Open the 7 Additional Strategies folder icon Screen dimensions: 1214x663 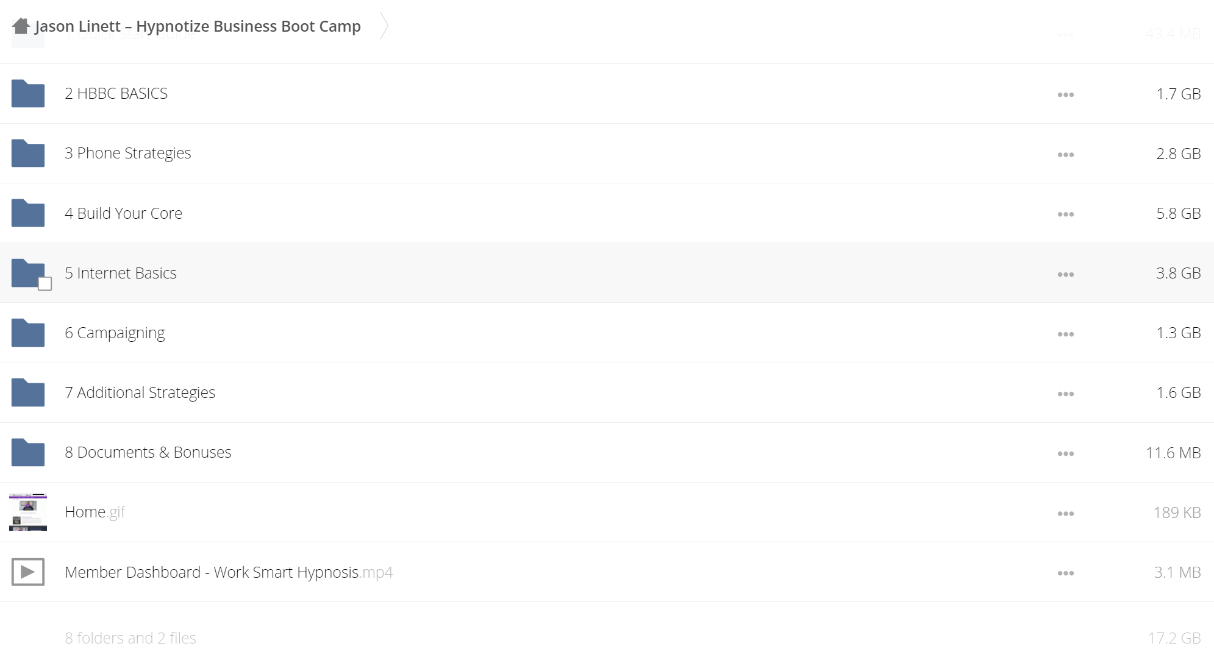coord(28,392)
